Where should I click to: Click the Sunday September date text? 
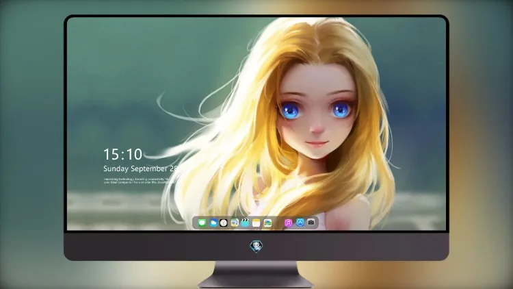click(140, 168)
